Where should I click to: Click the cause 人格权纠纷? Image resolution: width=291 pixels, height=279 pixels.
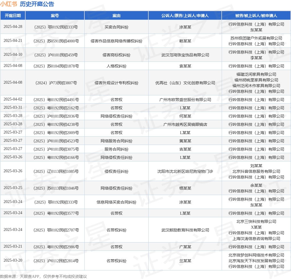pos(116,66)
